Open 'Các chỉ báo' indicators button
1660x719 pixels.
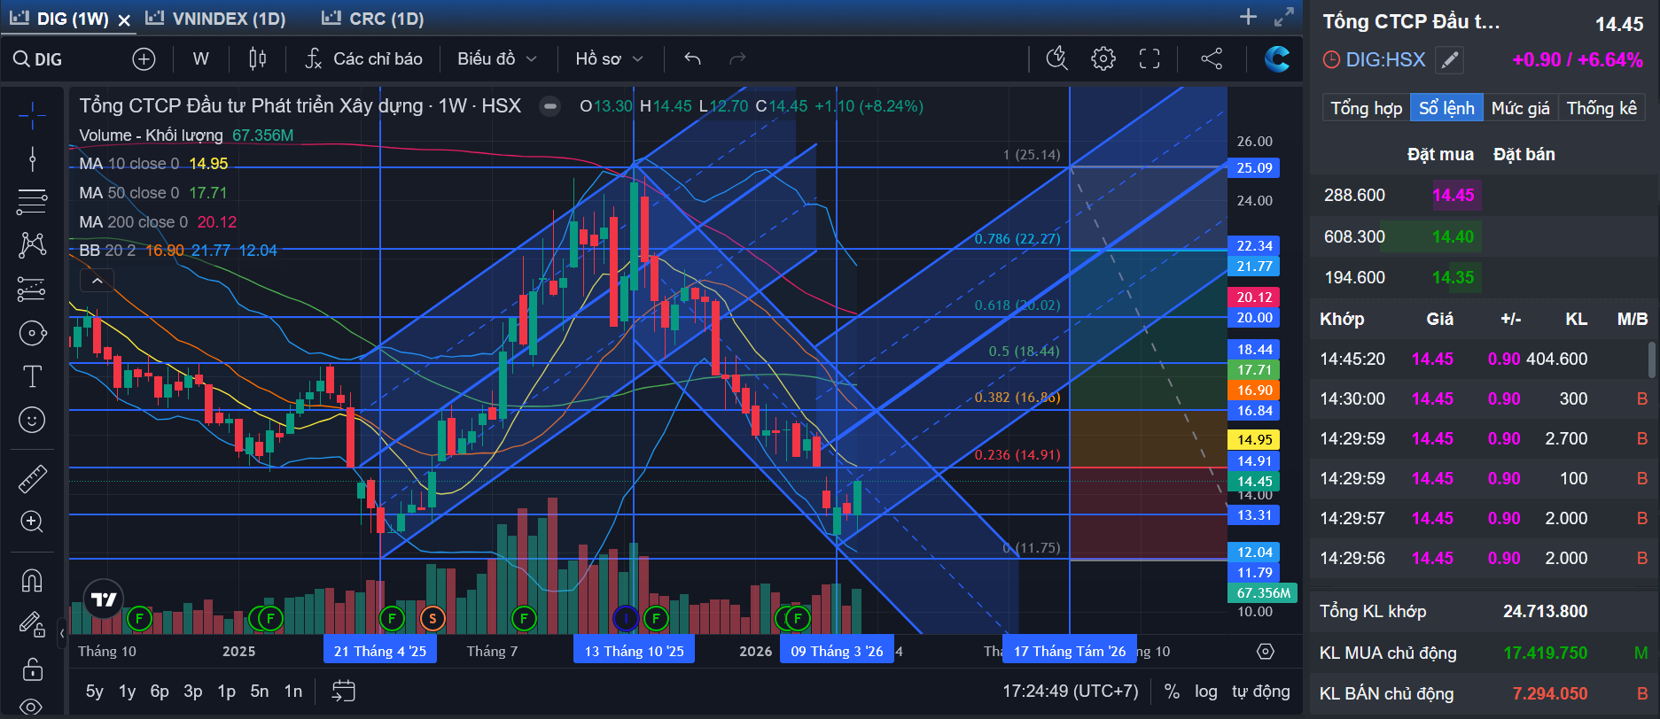[363, 59]
